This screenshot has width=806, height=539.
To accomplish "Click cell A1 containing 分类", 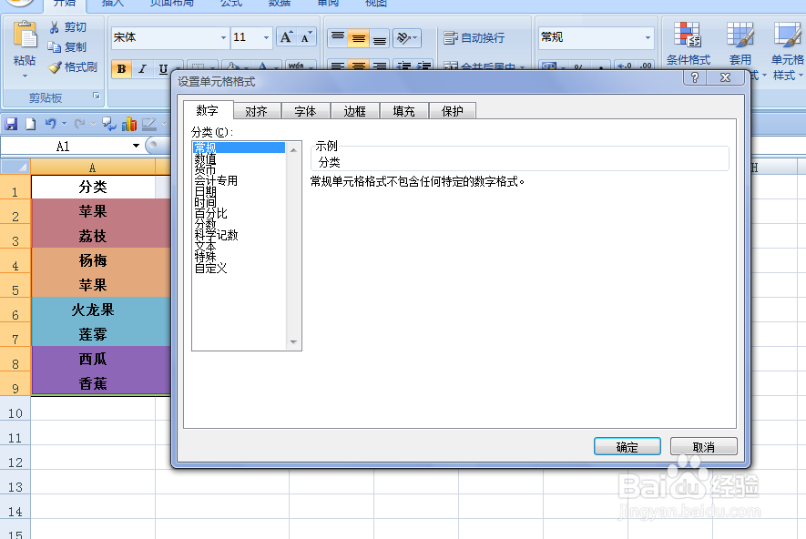I will (x=93, y=187).
